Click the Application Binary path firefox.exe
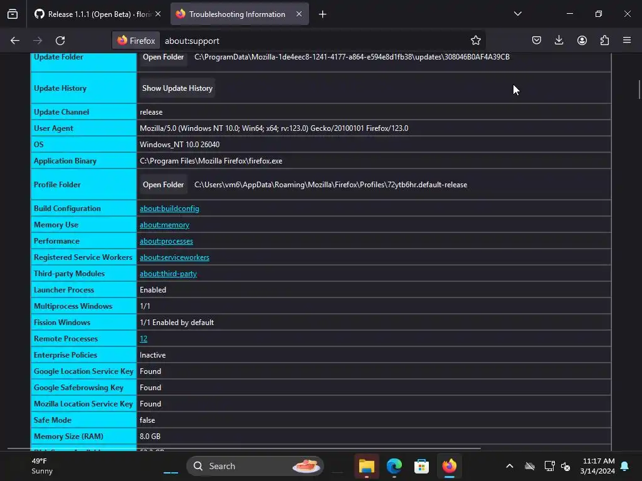The image size is (642, 481). [211, 161]
